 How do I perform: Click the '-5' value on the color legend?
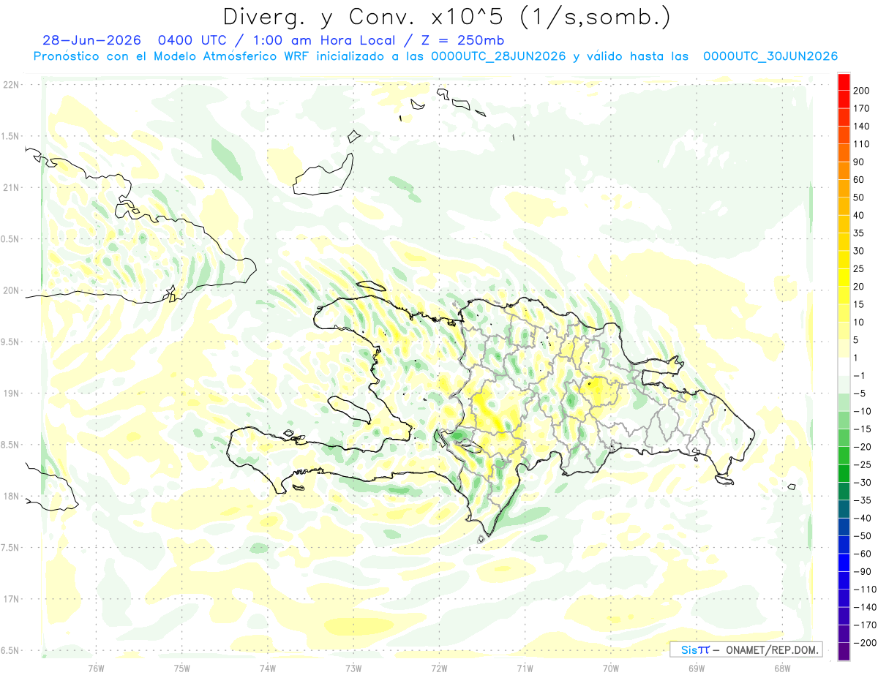click(859, 393)
